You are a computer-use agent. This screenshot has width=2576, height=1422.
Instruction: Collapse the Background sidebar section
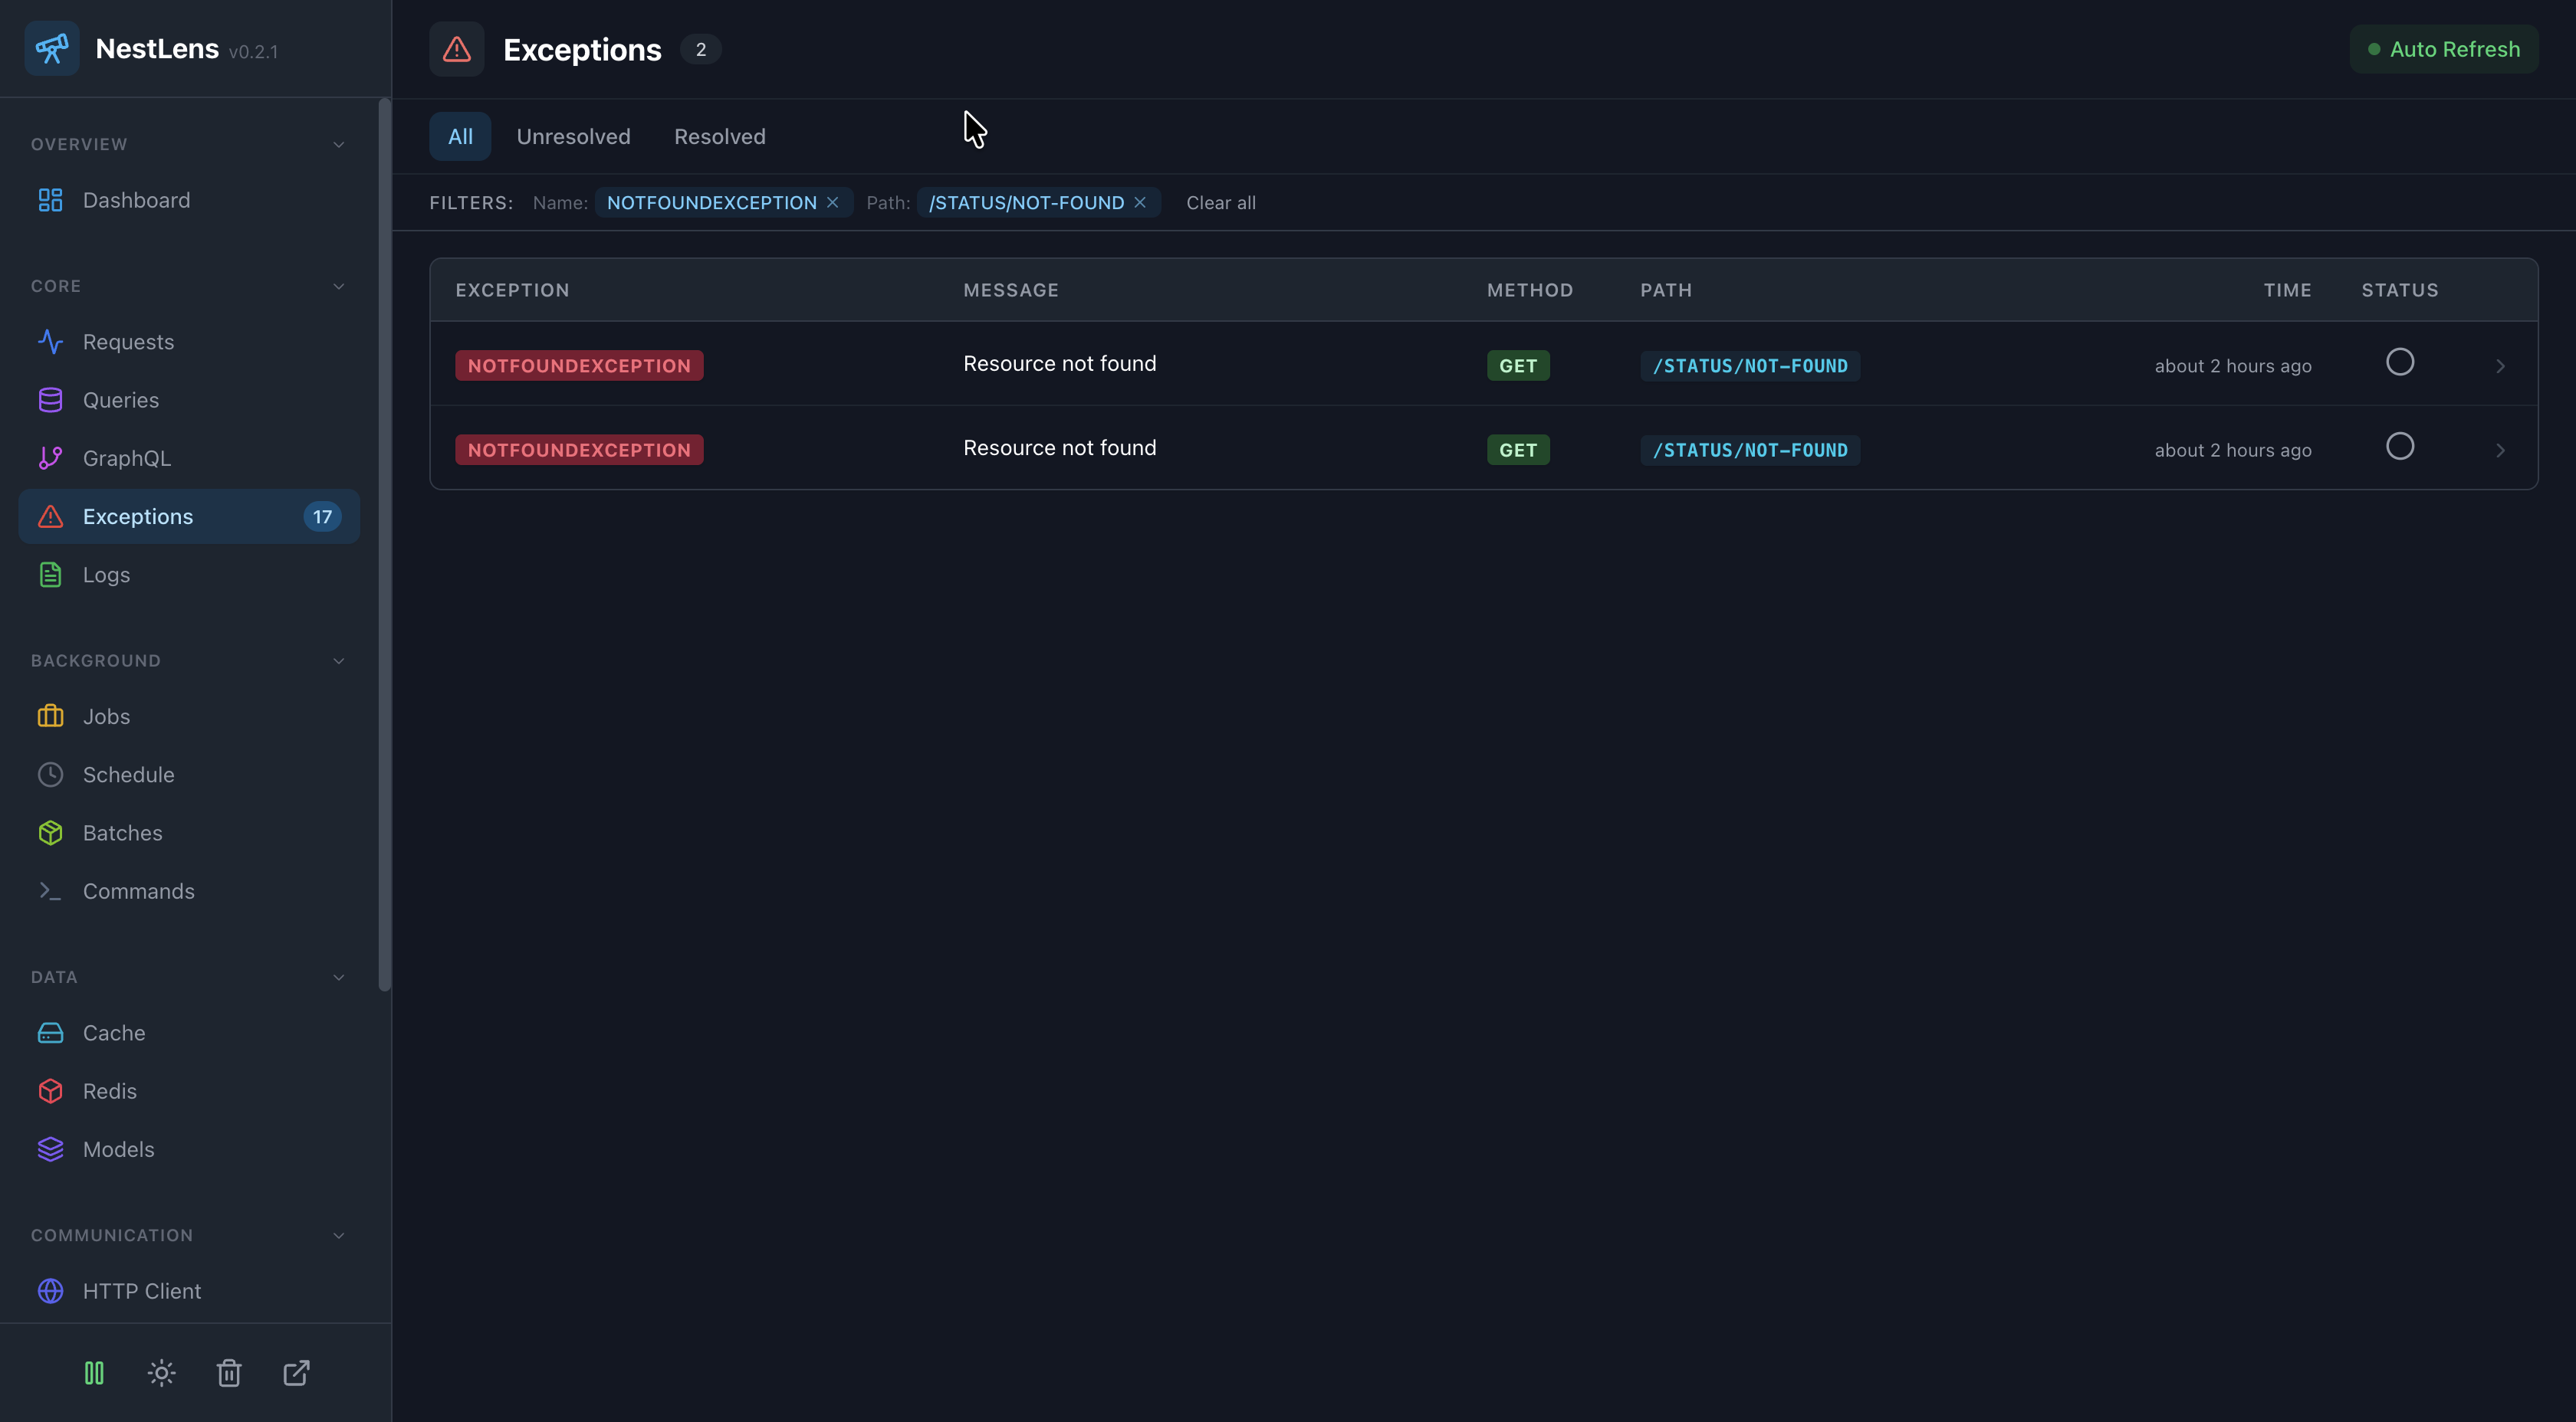(x=338, y=660)
